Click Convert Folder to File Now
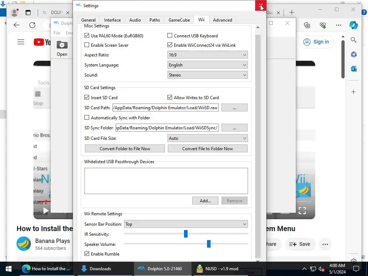The image size is (368, 276). [125, 148]
